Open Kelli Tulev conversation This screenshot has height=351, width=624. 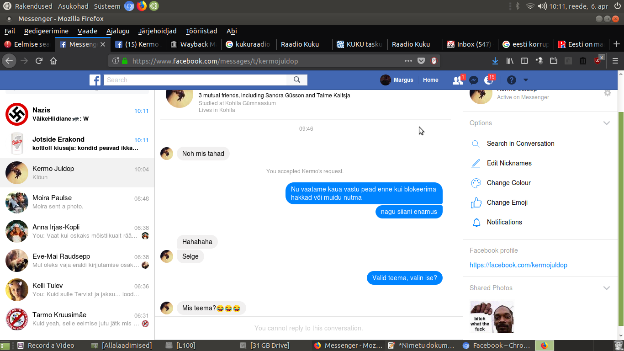pyautogui.click(x=77, y=290)
